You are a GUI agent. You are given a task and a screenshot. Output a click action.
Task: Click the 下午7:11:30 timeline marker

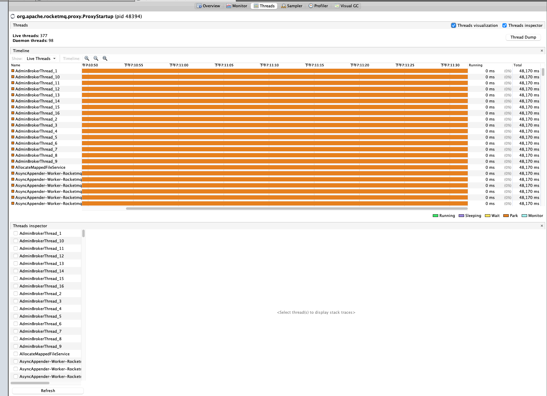(x=450, y=65)
